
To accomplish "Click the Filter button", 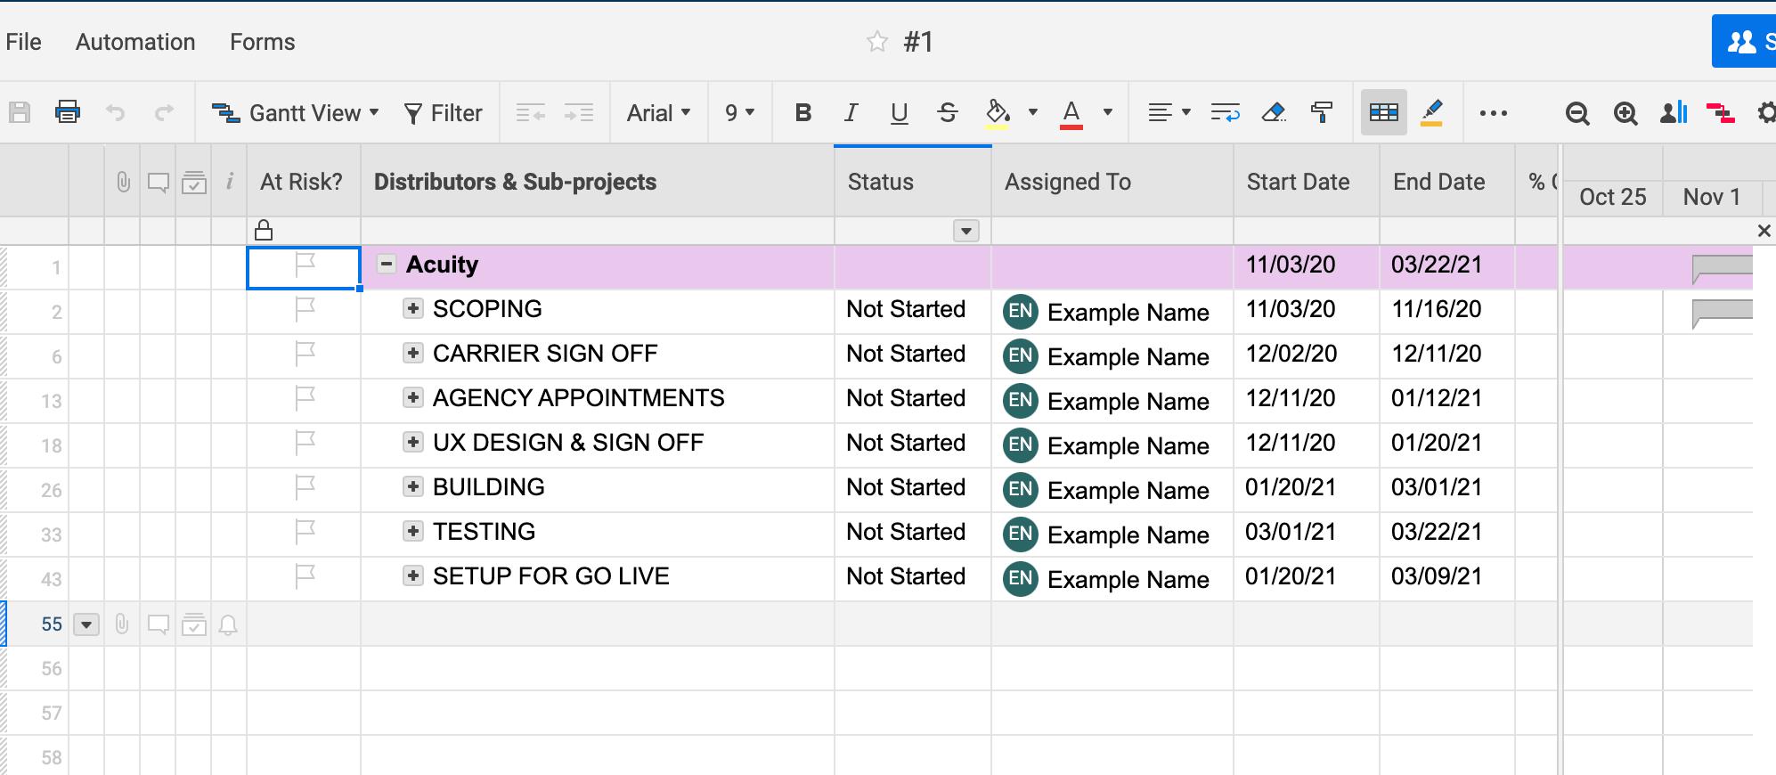I will [443, 113].
